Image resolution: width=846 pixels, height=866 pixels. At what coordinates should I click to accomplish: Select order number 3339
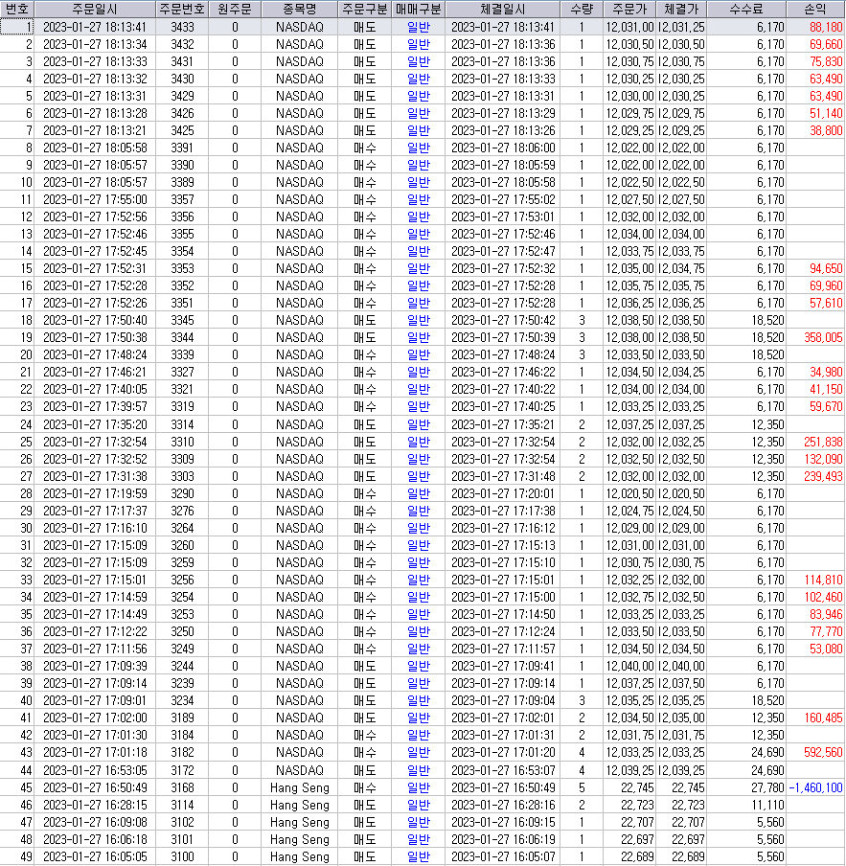click(x=182, y=354)
